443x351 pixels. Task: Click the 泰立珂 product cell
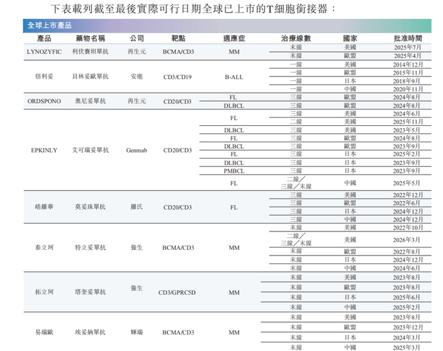pyautogui.click(x=44, y=248)
